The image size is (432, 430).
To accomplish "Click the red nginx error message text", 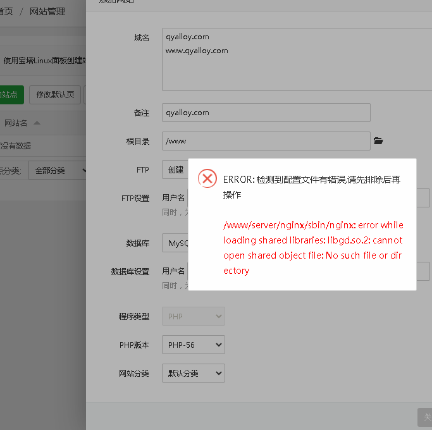I will tap(313, 248).
